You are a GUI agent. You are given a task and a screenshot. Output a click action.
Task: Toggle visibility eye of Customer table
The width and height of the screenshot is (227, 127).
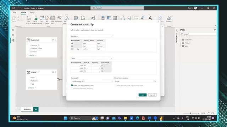(53, 40)
